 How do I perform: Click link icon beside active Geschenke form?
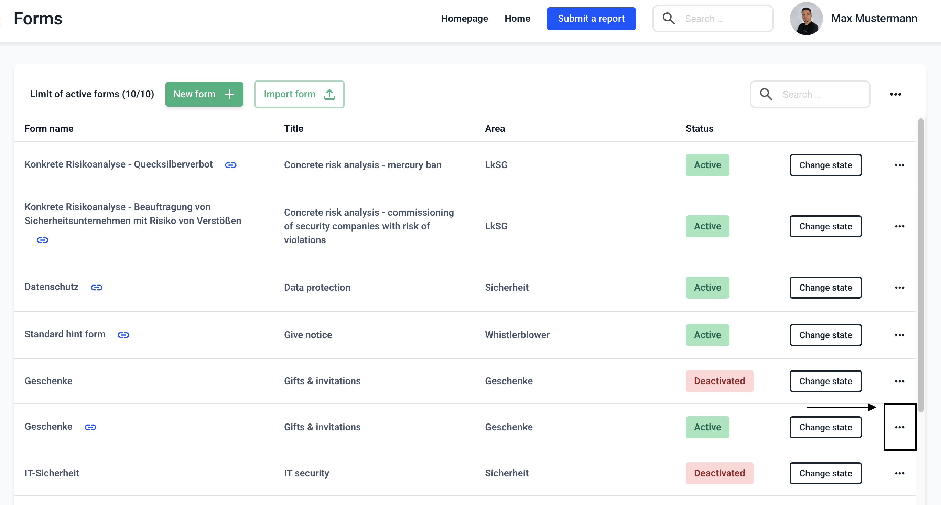90,427
